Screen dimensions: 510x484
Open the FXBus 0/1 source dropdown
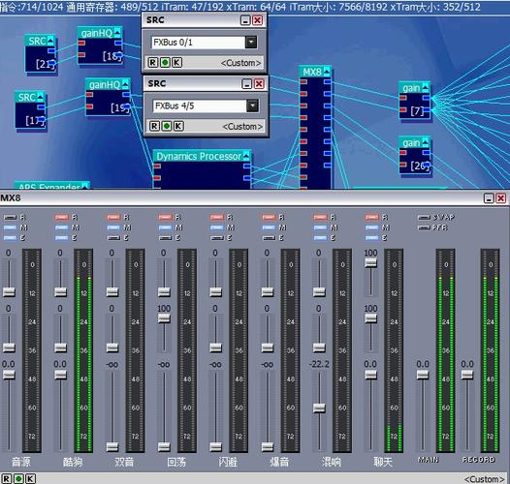(x=251, y=43)
